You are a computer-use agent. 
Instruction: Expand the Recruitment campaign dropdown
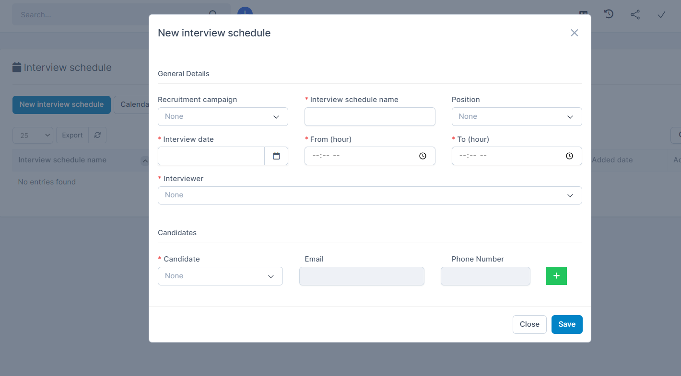223,117
